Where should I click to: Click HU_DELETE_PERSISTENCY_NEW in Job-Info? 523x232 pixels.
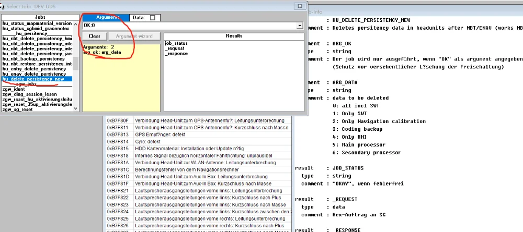(371, 20)
